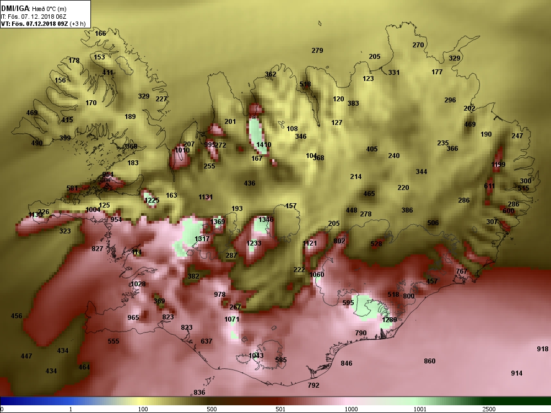Pick the offshore value 914

[x=516, y=373]
